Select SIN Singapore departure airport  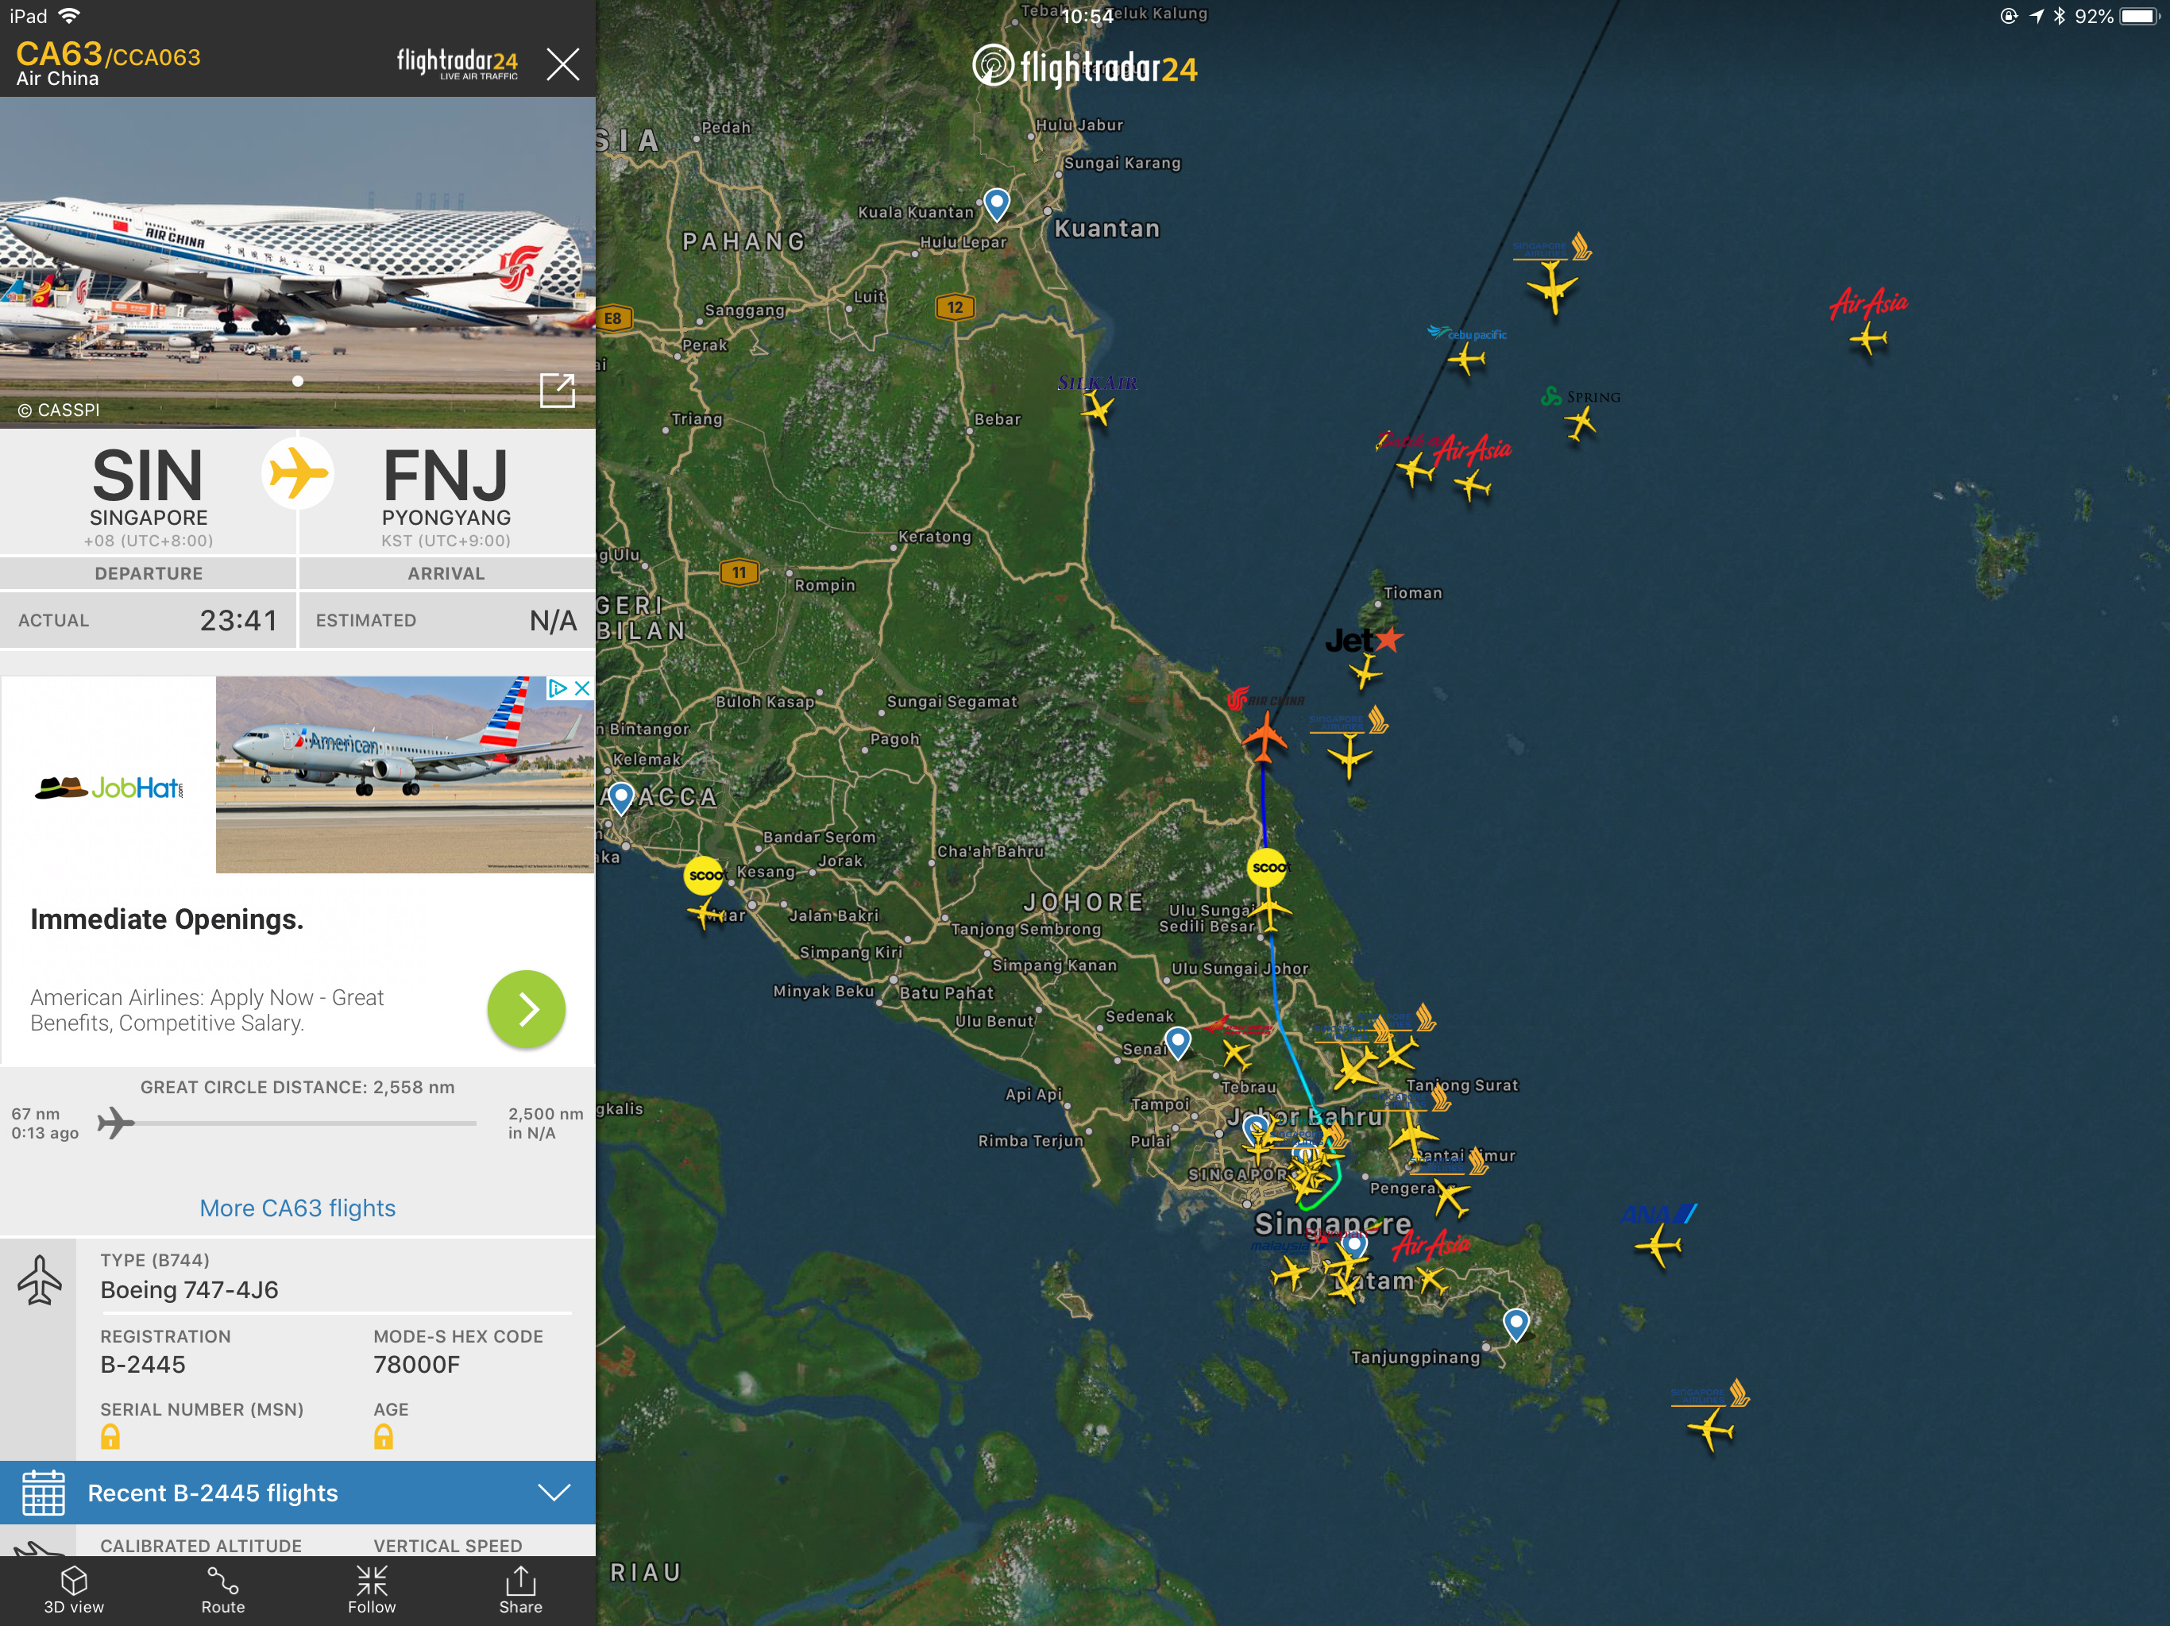[148, 495]
